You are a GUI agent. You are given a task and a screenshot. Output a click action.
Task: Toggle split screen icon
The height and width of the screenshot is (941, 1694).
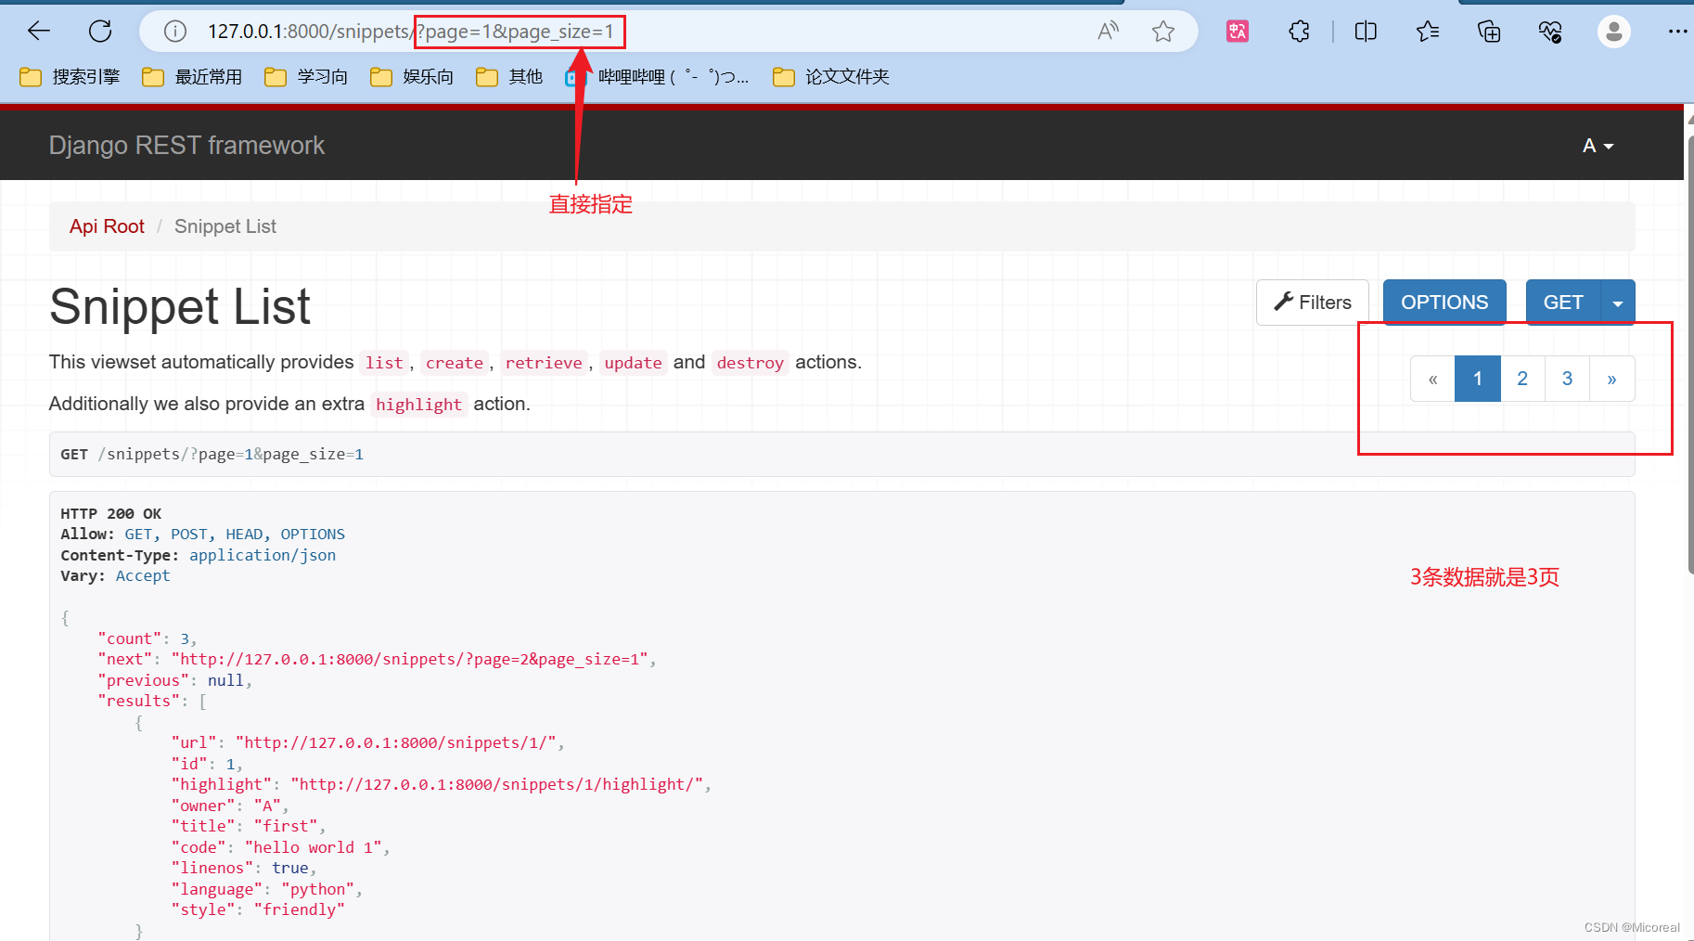tap(1366, 32)
